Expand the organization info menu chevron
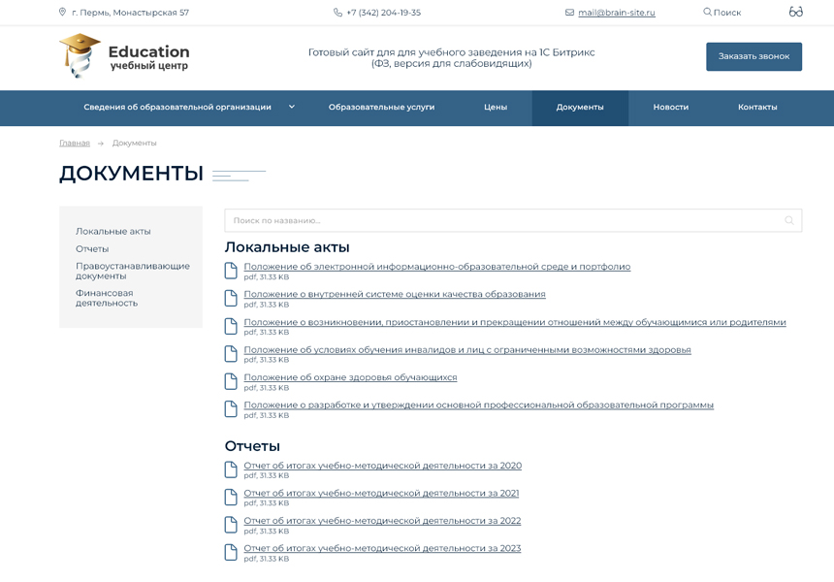 pyautogui.click(x=291, y=107)
